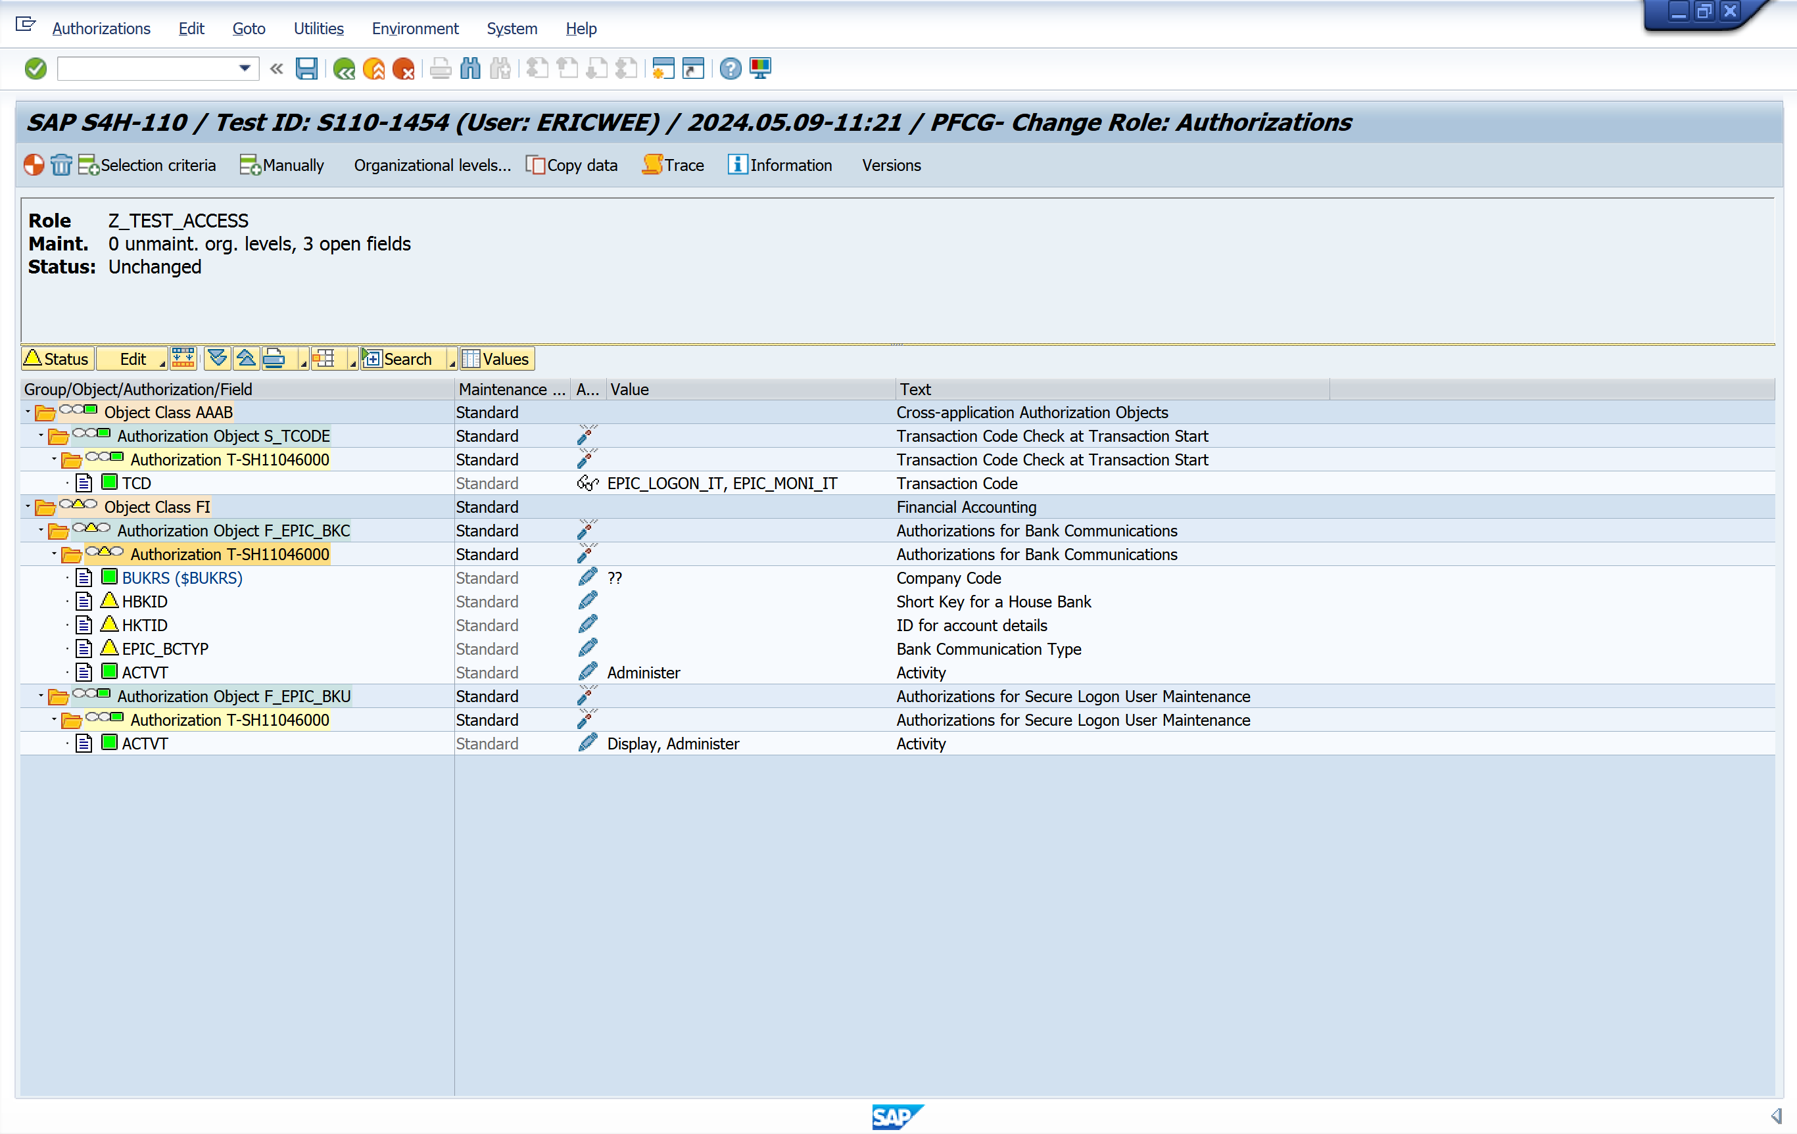Image resolution: width=1797 pixels, height=1134 pixels.
Task: Open the Environment menu
Action: click(x=415, y=28)
